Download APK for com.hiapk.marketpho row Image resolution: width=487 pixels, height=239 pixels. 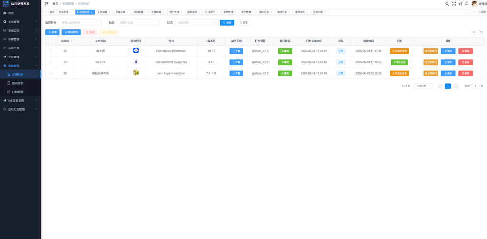[236, 73]
